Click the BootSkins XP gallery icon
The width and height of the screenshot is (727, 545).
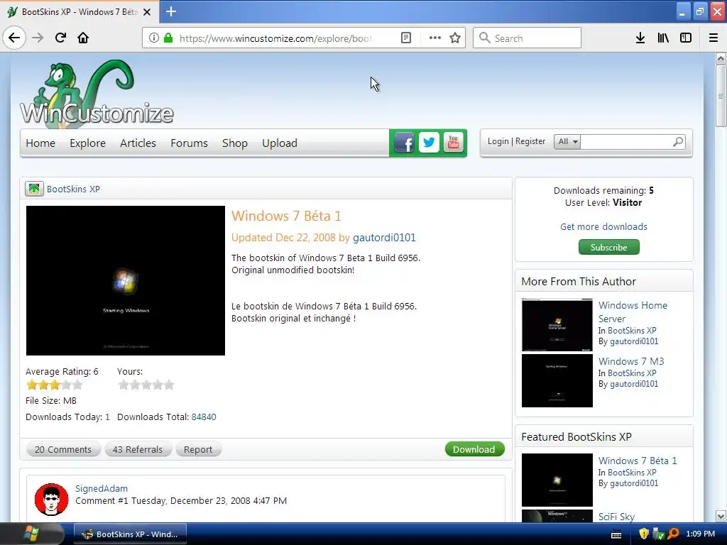pos(34,189)
